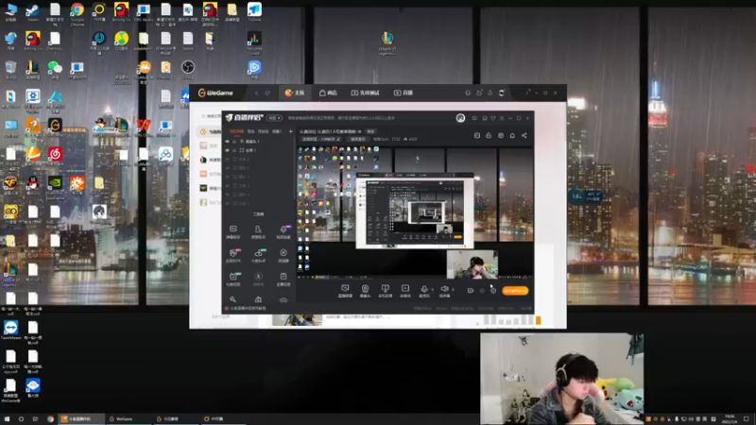Toggle the lock on the 摄像头1 source

234,141
